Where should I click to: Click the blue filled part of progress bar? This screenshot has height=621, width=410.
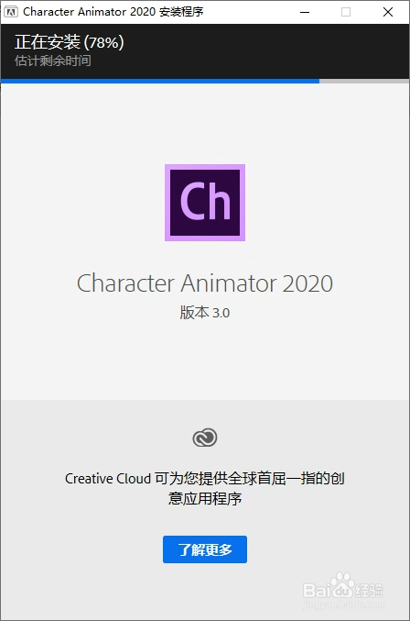(x=160, y=82)
